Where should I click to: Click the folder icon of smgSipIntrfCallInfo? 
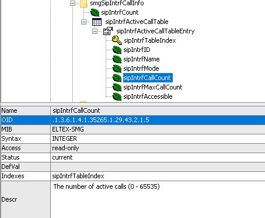[x=83, y=4]
